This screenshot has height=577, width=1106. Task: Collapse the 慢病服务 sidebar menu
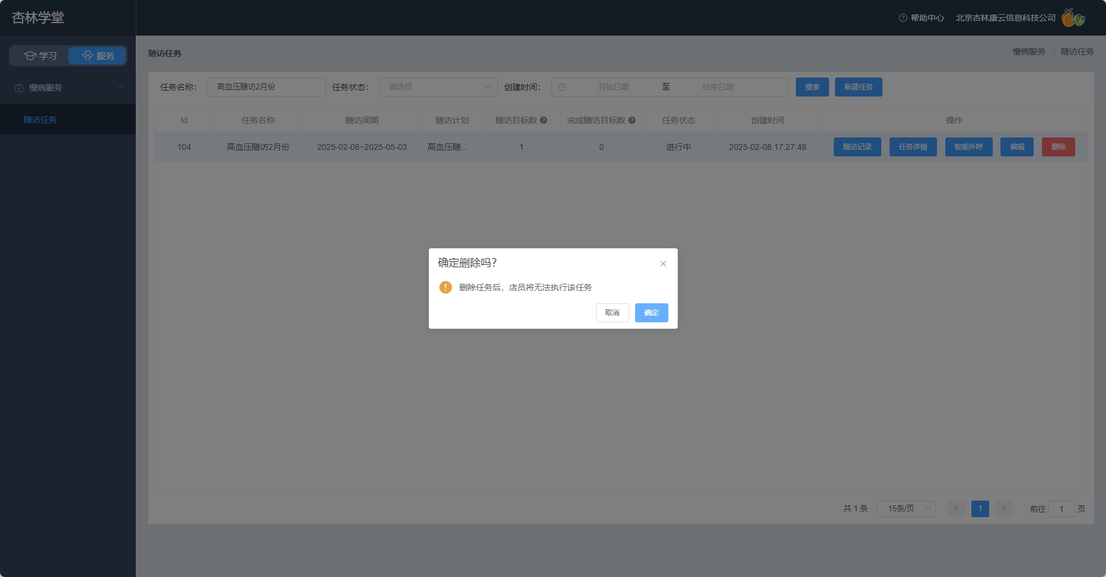pos(68,88)
